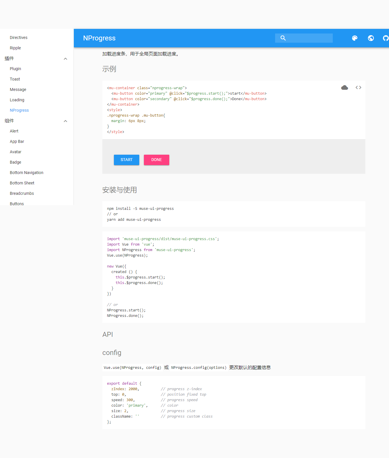Open the Avatar component page
The image size is (389, 458).
pyautogui.click(x=16, y=152)
